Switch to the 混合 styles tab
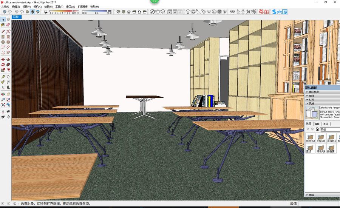Image resolution: width=340 pixels, height=208 pixels. coord(326,124)
